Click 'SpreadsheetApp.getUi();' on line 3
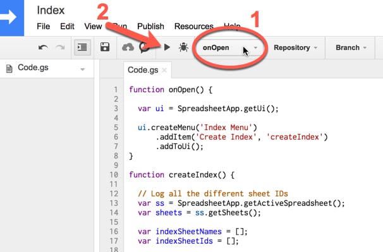 (x=228, y=109)
